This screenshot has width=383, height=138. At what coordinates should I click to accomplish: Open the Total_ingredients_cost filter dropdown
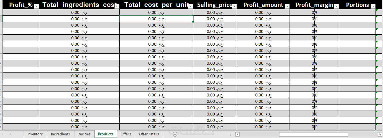click(117, 6)
